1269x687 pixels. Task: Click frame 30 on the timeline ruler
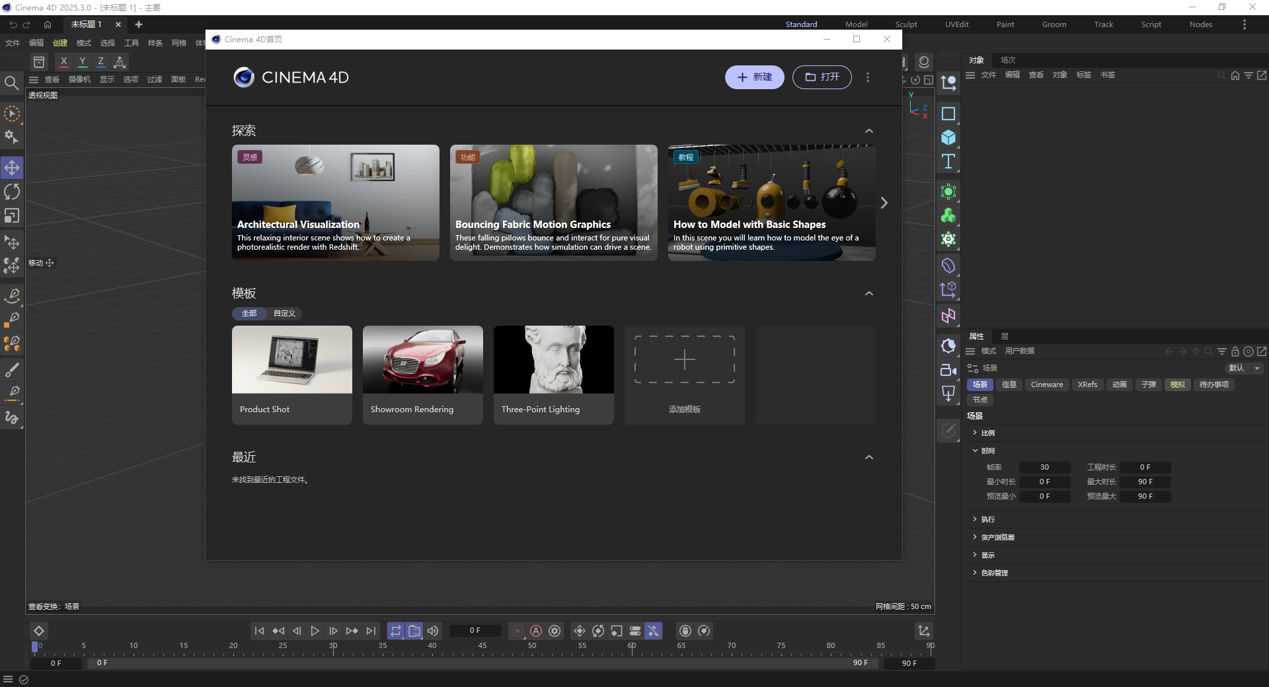tap(333, 647)
